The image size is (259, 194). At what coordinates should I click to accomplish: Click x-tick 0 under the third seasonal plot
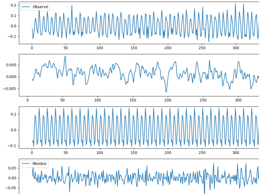click(32, 153)
